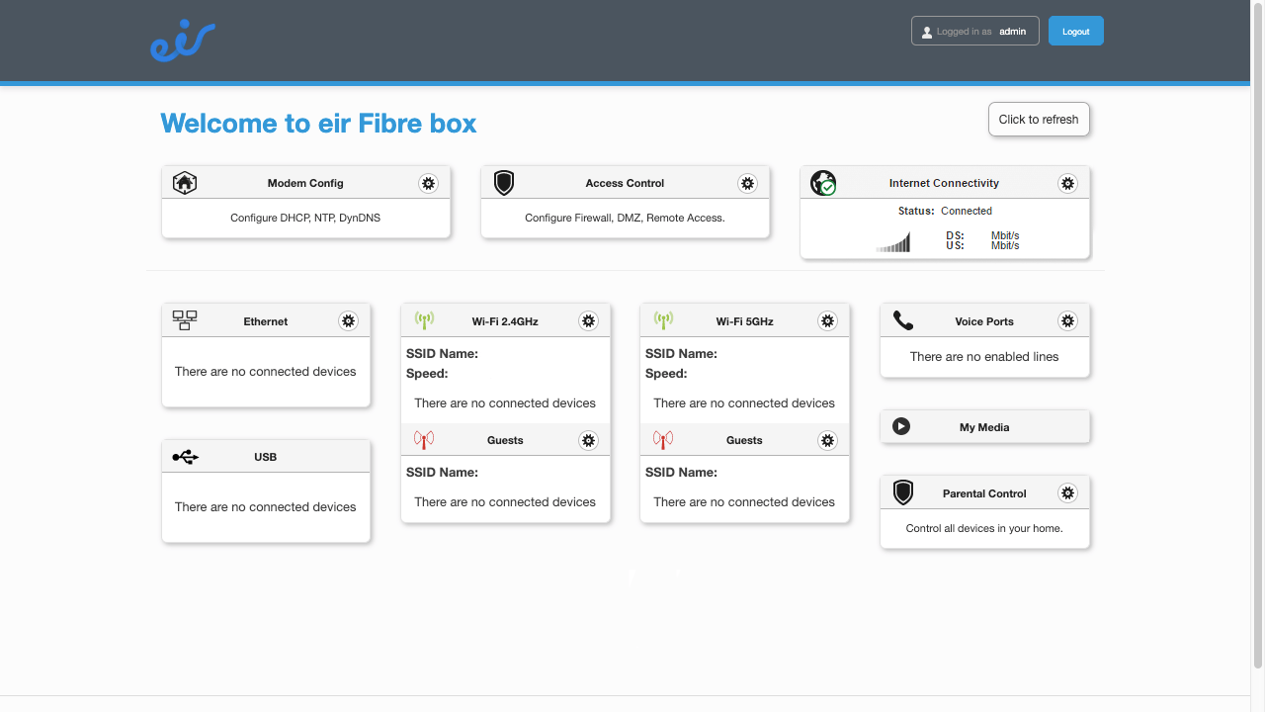Click the My Media play icon
The image size is (1265, 712).
coord(901,427)
